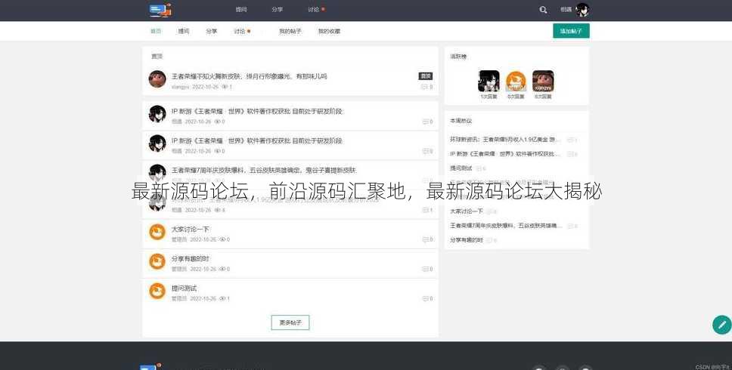This screenshot has width=732, height=370.
Task: Select 讨论 tab in white sub-navigation
Action: (x=240, y=31)
